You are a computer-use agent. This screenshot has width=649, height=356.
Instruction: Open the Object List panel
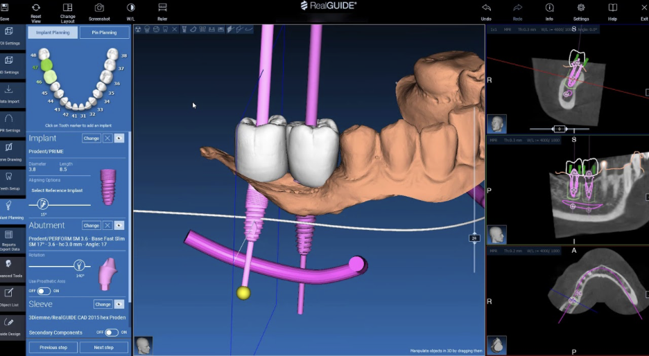(x=9, y=296)
